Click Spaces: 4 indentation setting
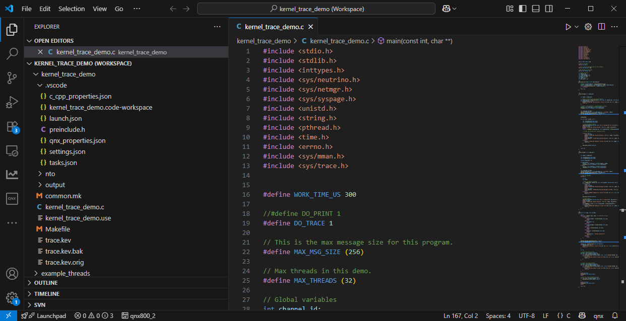The image size is (626, 321). pyautogui.click(x=498, y=316)
